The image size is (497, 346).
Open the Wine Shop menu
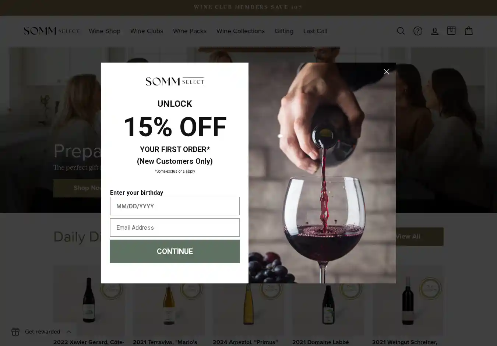(105, 31)
